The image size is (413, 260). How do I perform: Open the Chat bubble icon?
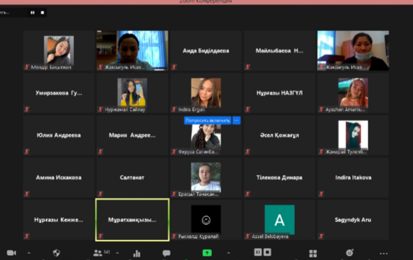166,253
